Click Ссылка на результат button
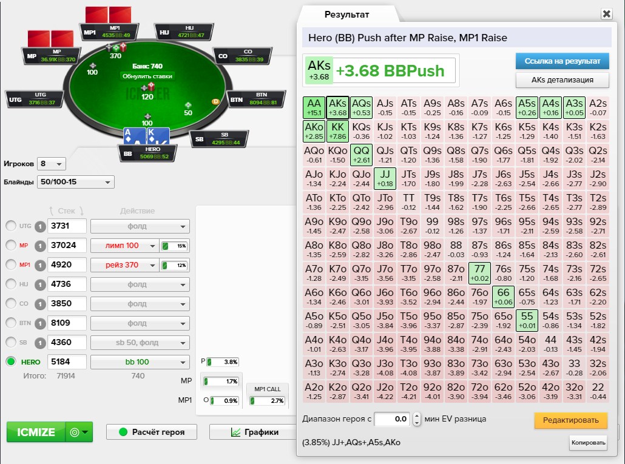This screenshot has width=625, height=464. (562, 61)
